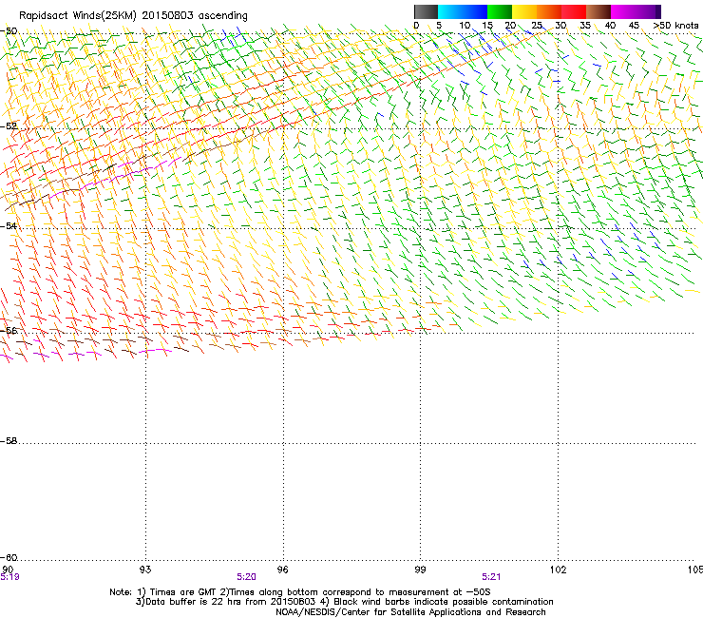This screenshot has height=618, width=703.
Task: Click the '10' label under the color scale
Action: (465, 26)
